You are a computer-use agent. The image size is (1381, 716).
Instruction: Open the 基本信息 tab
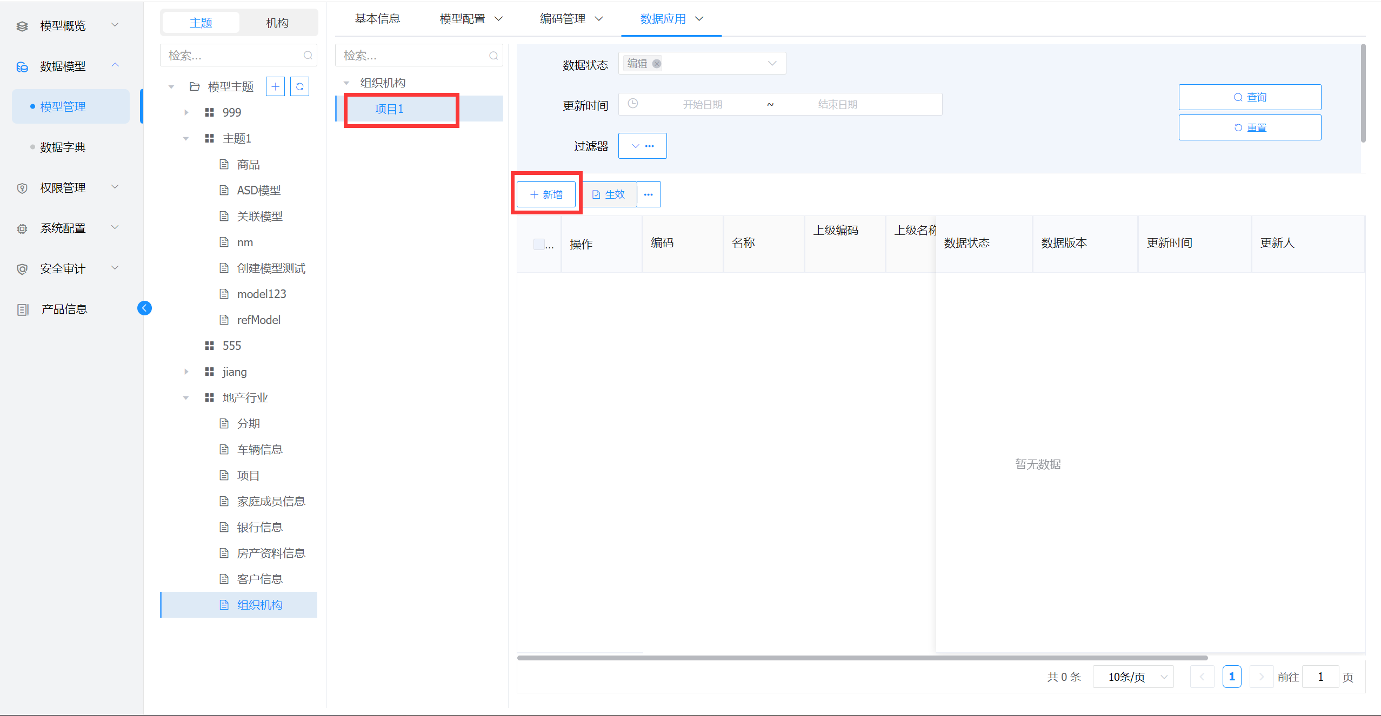click(x=377, y=19)
